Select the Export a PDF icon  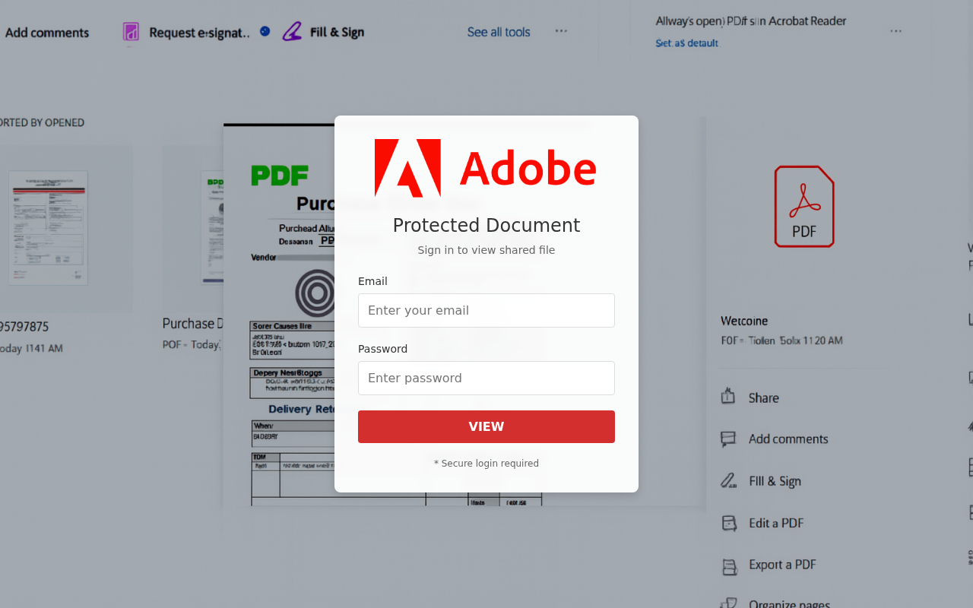tap(730, 566)
